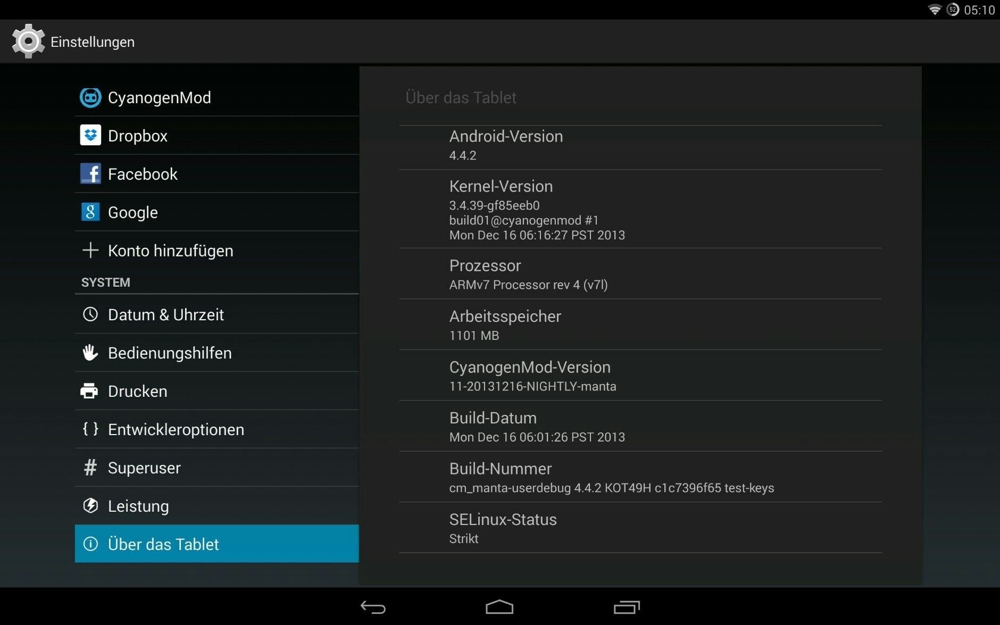
Task: Tap the Android-Version 4.4.2 entry
Action: (640, 147)
